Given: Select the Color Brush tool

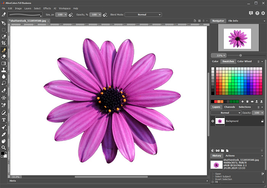Looking at the screenshot, I should click(x=3, y=50).
